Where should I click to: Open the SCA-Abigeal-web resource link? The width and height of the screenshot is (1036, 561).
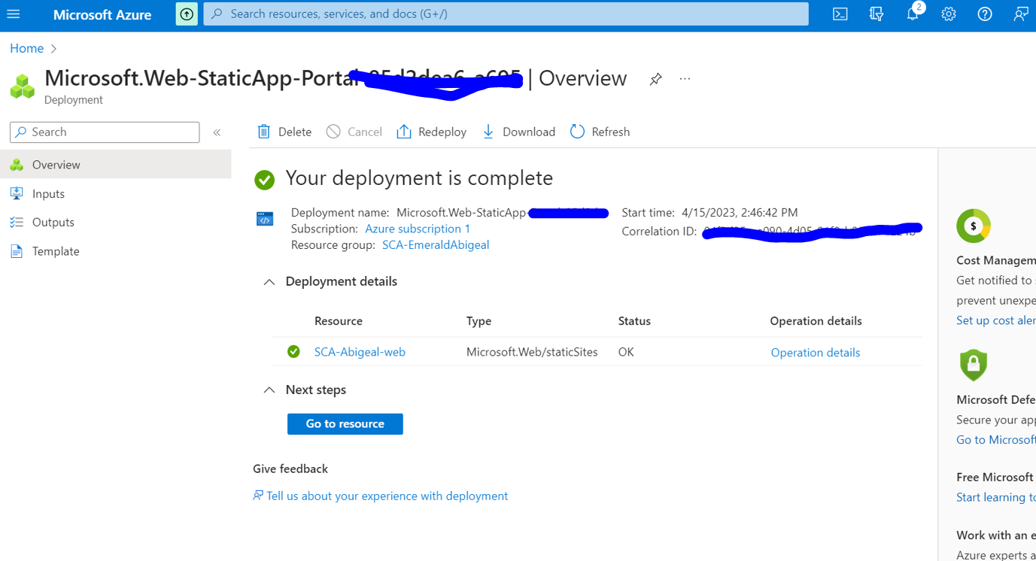[360, 352]
